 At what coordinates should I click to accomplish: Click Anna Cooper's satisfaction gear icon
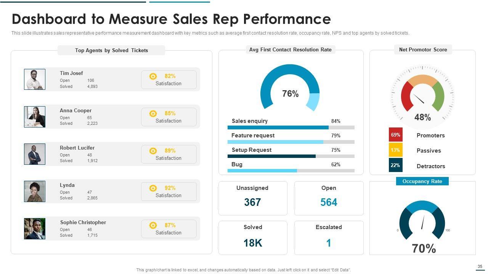pyautogui.click(x=153, y=113)
